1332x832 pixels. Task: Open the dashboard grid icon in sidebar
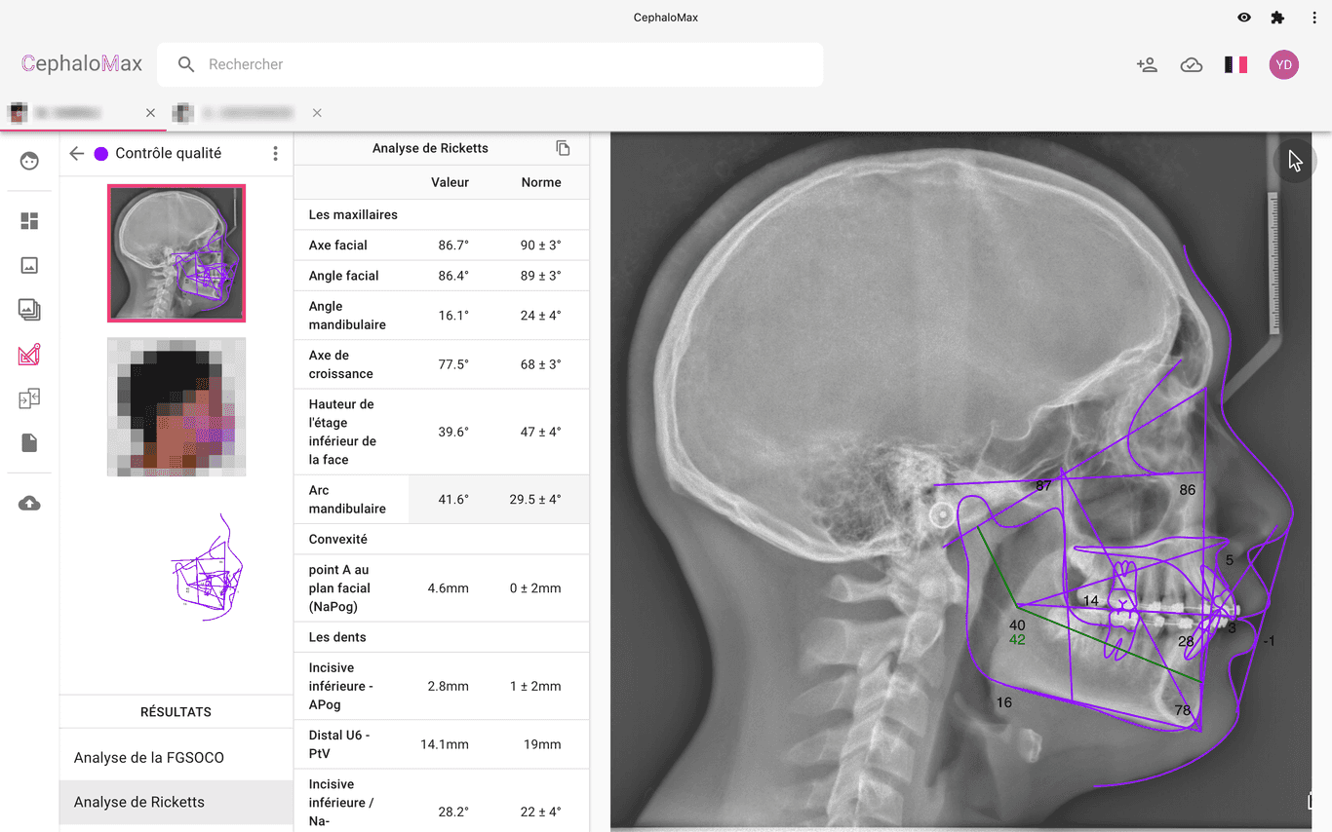click(29, 221)
